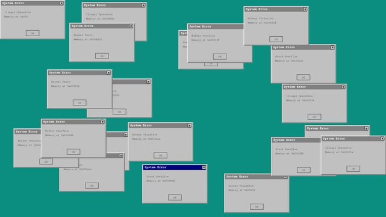
Task: Close box of hidden dialog touching left Access Violation dialog
Action: (125, 134)
